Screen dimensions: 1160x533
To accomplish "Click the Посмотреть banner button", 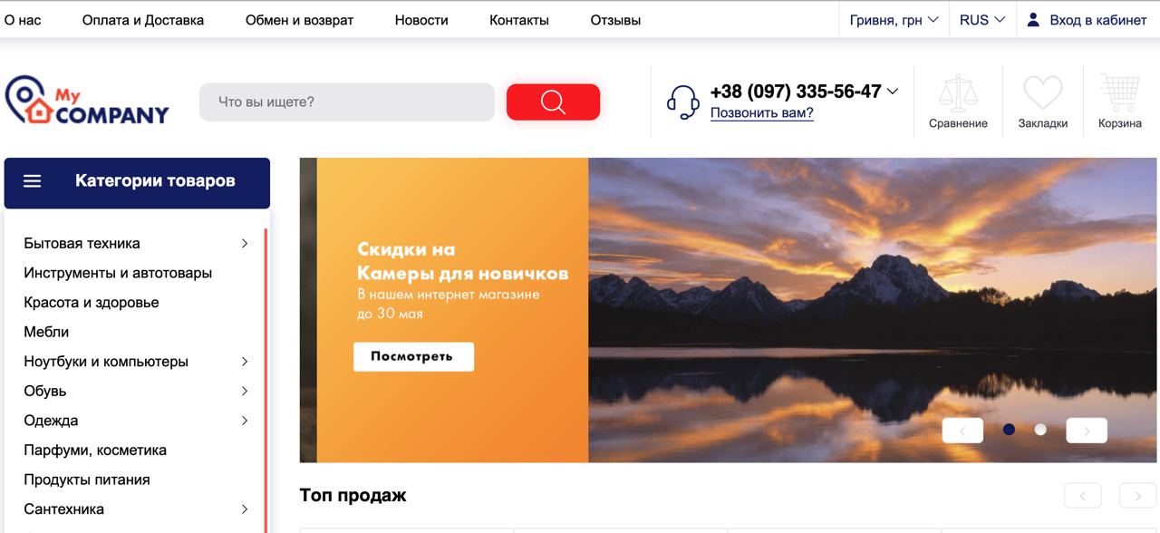I will (413, 356).
